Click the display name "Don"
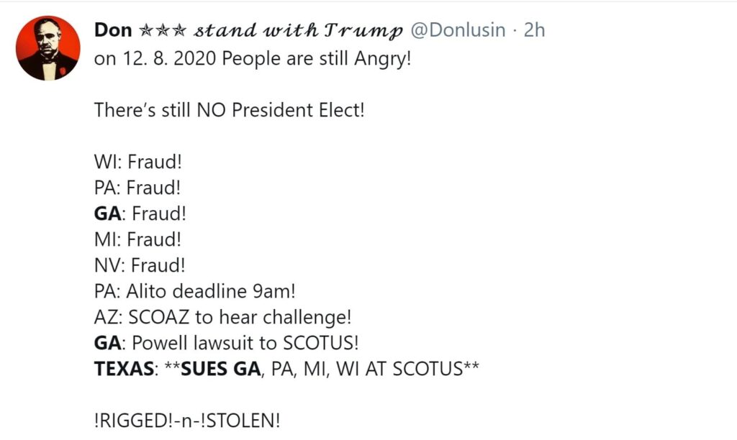The height and width of the screenshot is (440, 737). 113,30
